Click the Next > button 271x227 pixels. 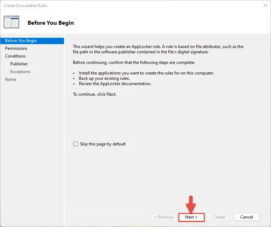[191, 217]
